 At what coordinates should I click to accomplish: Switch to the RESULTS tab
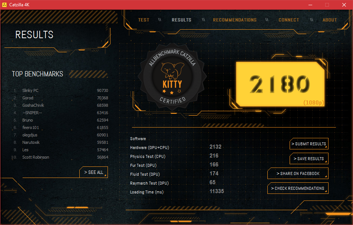(x=181, y=20)
